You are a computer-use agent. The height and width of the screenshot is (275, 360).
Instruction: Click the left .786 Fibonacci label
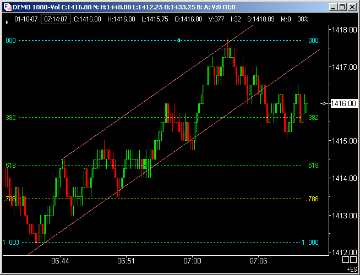(10, 199)
